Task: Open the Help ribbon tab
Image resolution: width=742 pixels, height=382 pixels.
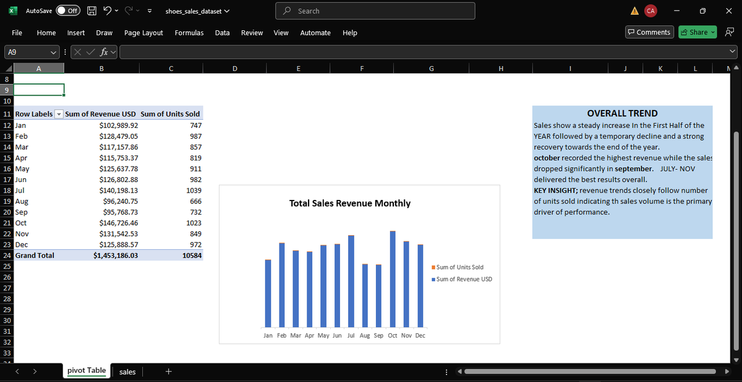Action: point(349,33)
